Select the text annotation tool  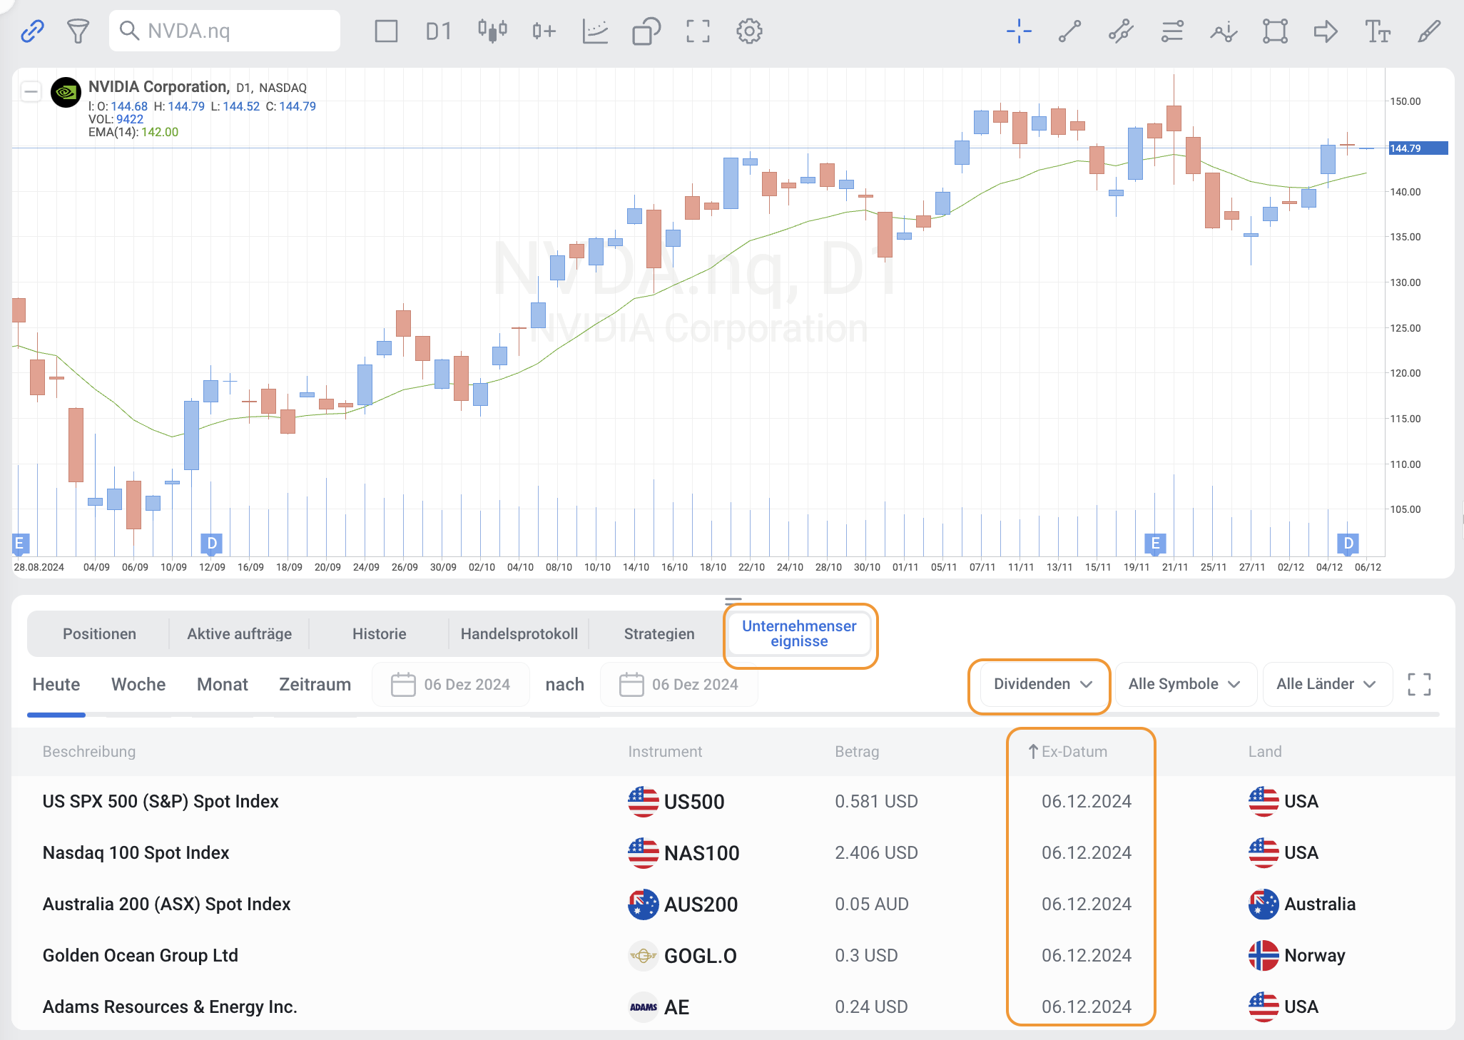1377,31
